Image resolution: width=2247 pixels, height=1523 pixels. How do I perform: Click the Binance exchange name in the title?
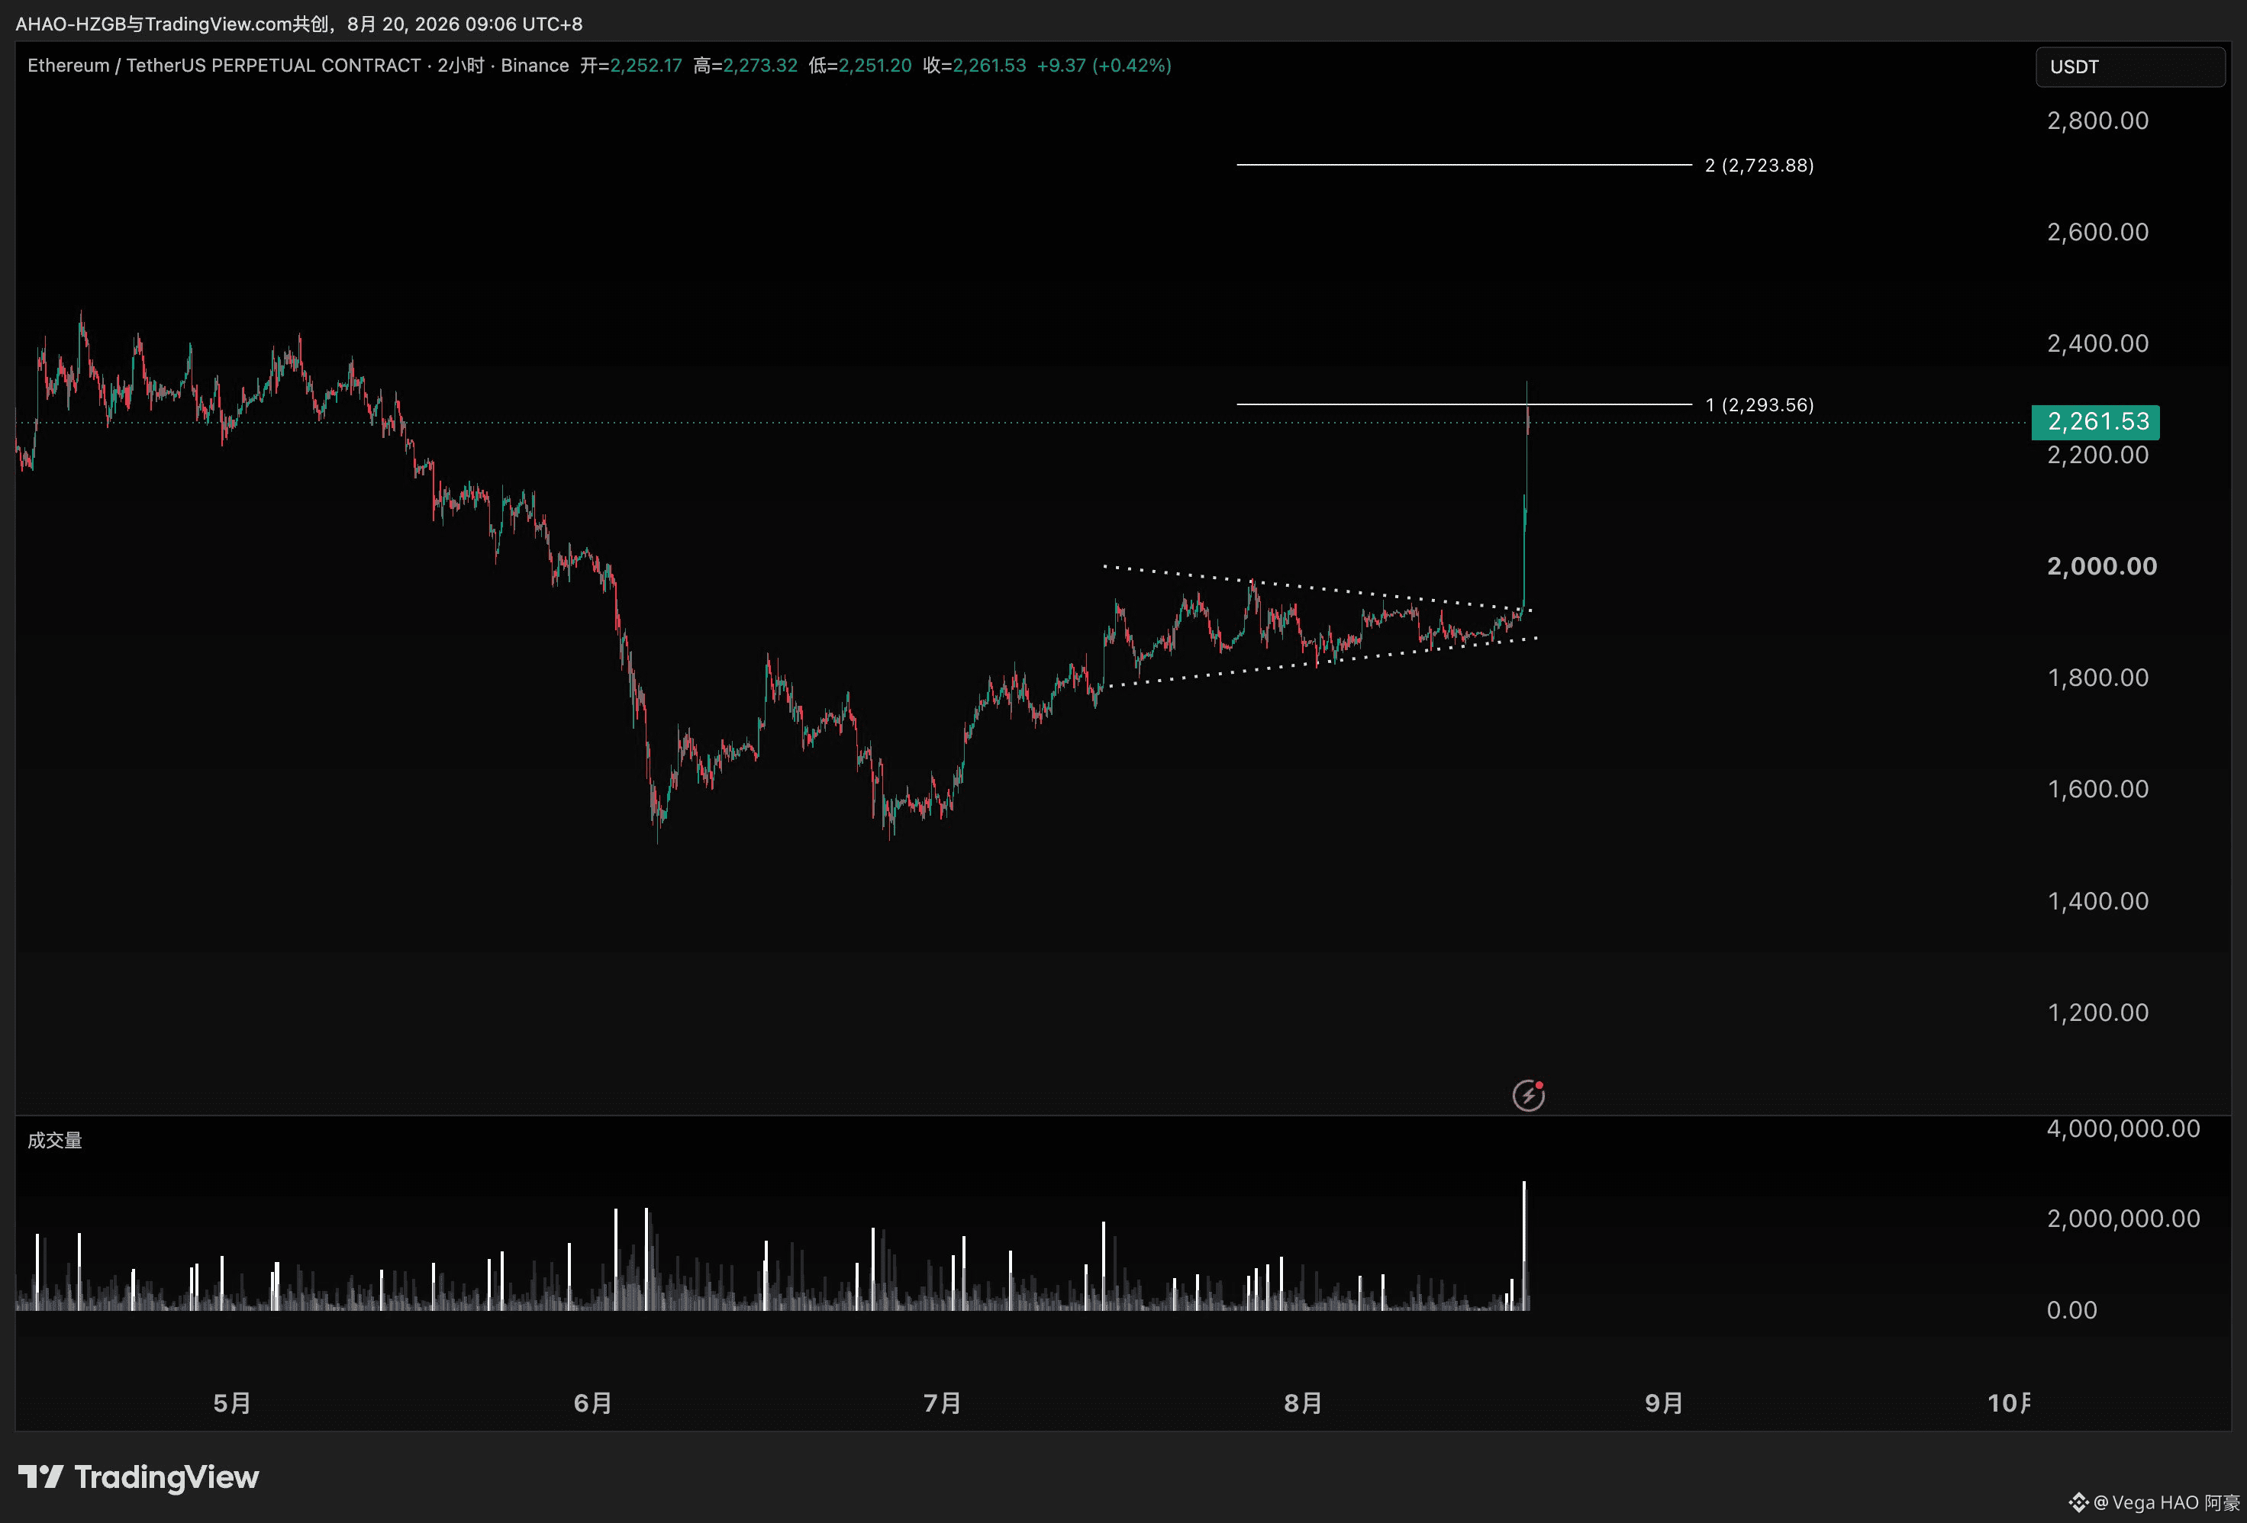pyautogui.click(x=535, y=66)
